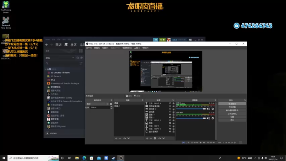Screen dimensions: 286x161
Task: Go back with Steam's left arrow
Action: [x=47, y=45]
